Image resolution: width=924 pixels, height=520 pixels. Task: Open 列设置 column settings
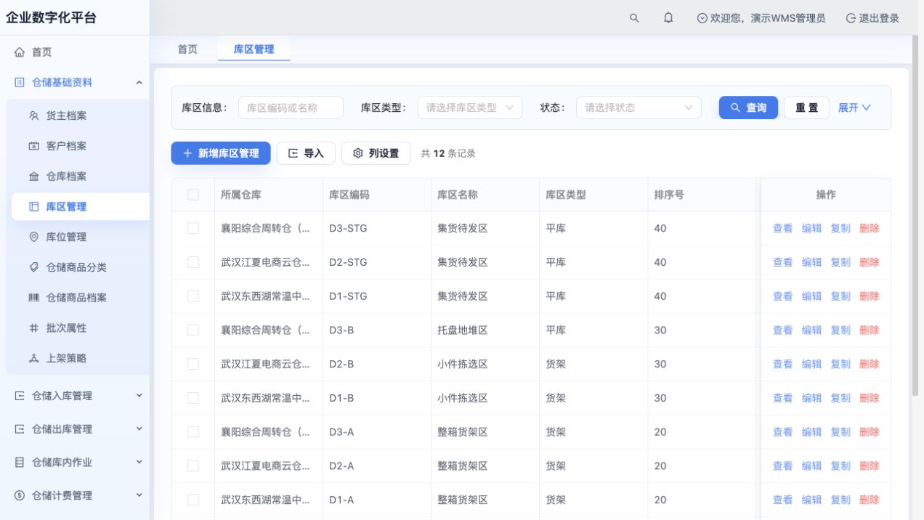point(376,153)
